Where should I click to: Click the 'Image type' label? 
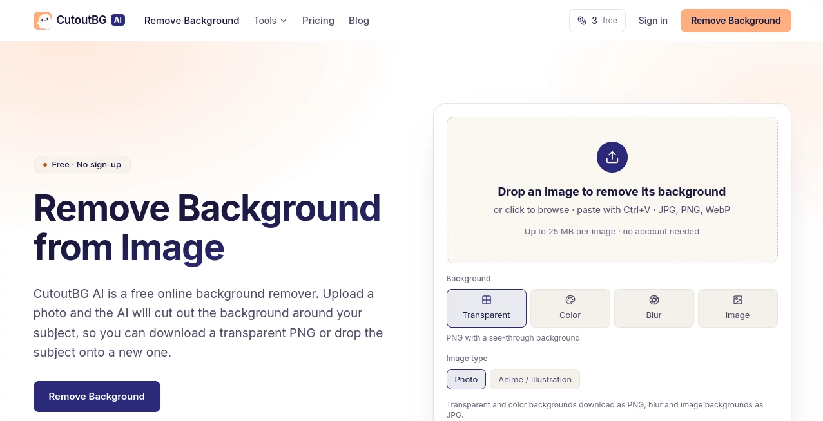tap(467, 359)
